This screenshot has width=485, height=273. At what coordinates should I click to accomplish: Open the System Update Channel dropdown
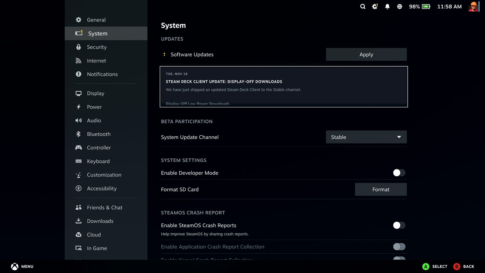click(366, 137)
